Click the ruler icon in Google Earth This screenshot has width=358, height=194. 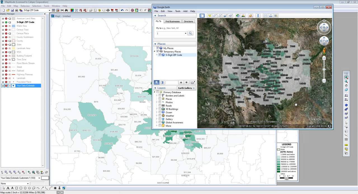pos(258,16)
